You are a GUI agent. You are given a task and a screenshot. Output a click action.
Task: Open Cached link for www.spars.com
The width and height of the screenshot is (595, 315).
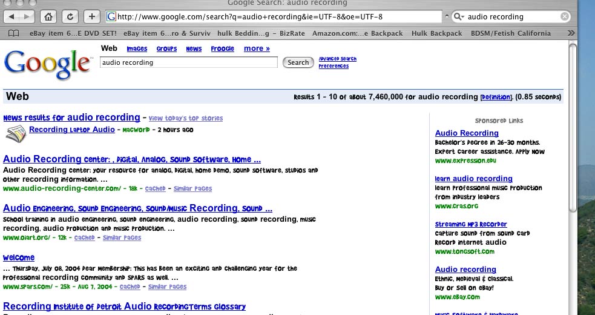(x=130, y=287)
